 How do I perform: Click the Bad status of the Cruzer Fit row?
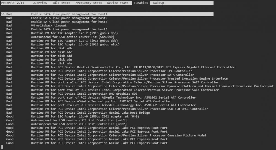pos(9,37)
